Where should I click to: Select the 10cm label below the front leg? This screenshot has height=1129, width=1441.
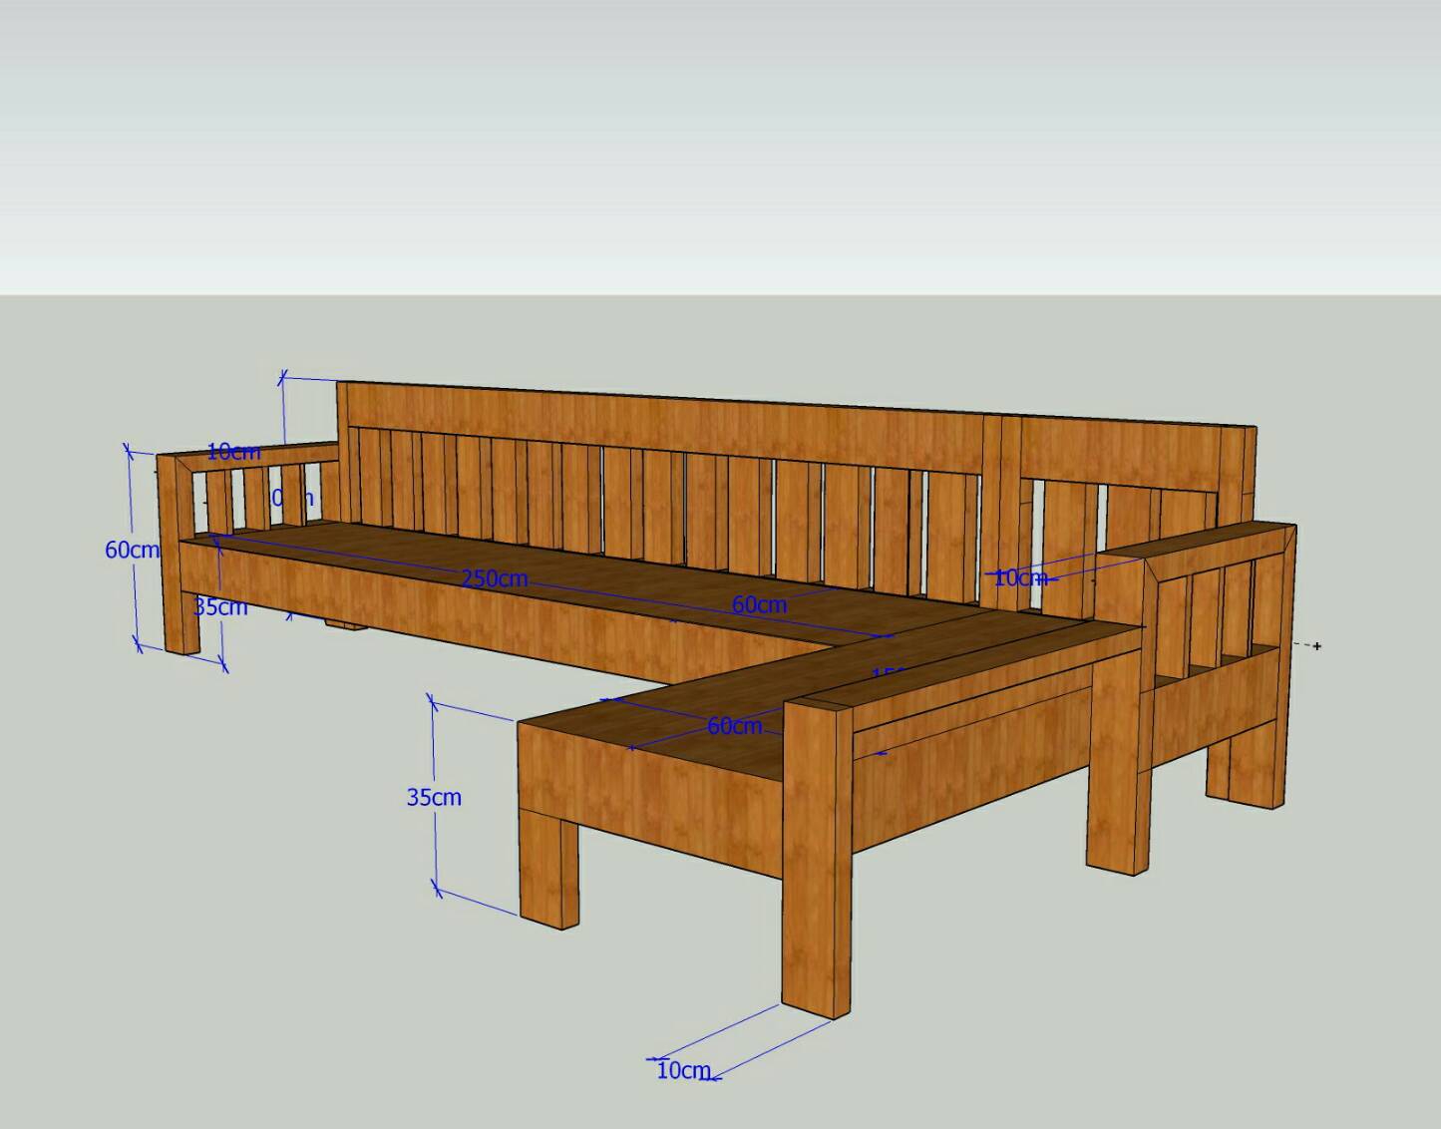[x=683, y=1070]
